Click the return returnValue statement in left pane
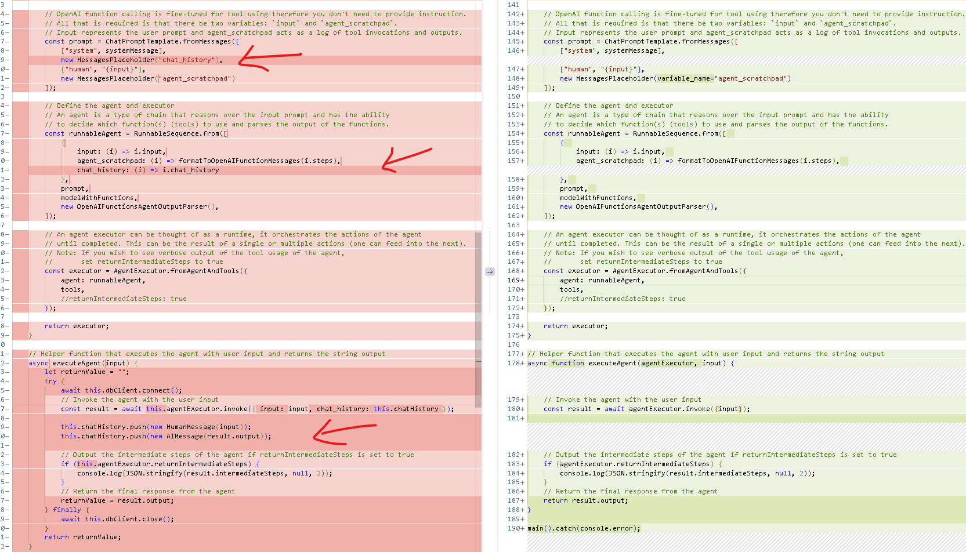Image resolution: width=966 pixels, height=552 pixels. coord(82,537)
